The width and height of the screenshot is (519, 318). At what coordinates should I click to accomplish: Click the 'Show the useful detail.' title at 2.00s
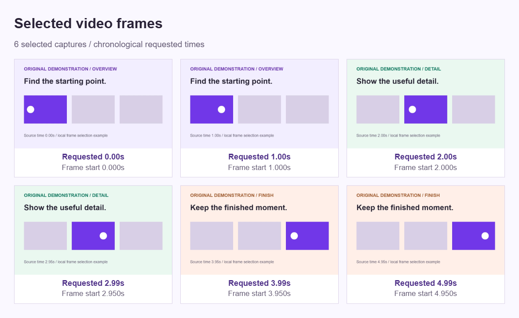(x=398, y=81)
